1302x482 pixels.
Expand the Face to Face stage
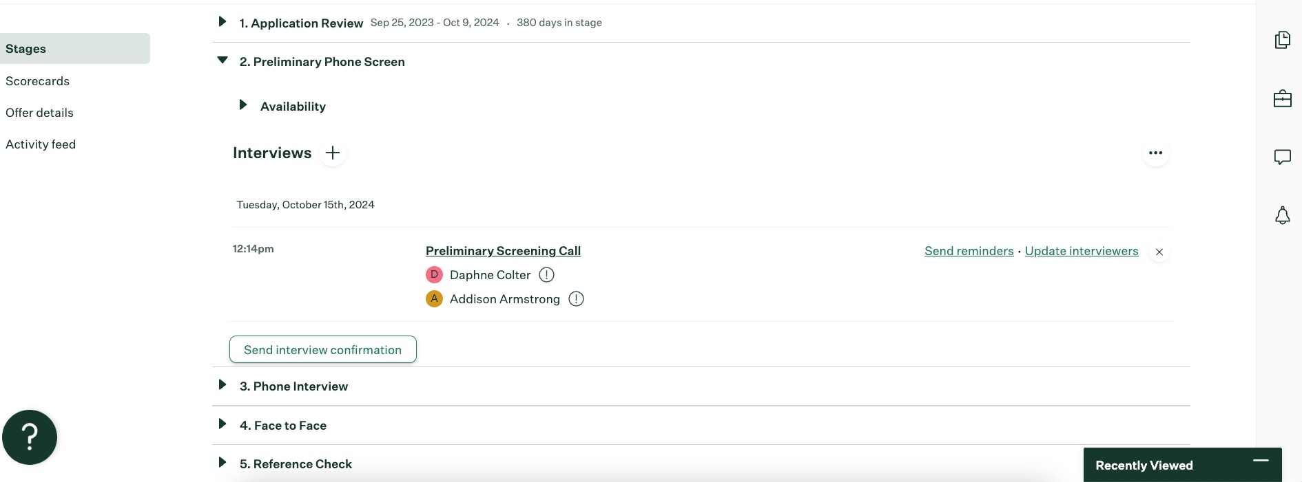(x=223, y=424)
